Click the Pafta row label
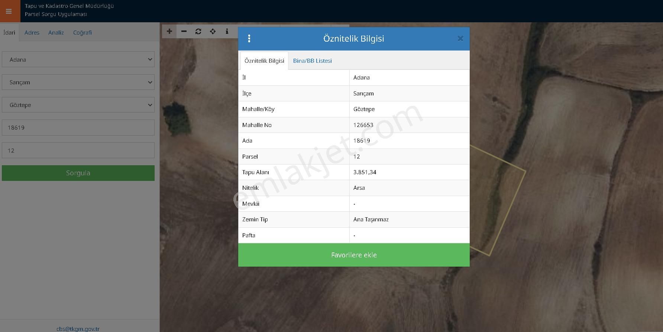663x332 pixels. [249, 235]
